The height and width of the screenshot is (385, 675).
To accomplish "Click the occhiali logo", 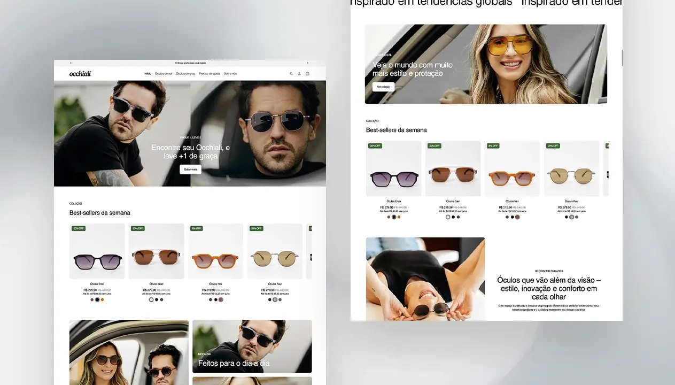I will coord(80,74).
